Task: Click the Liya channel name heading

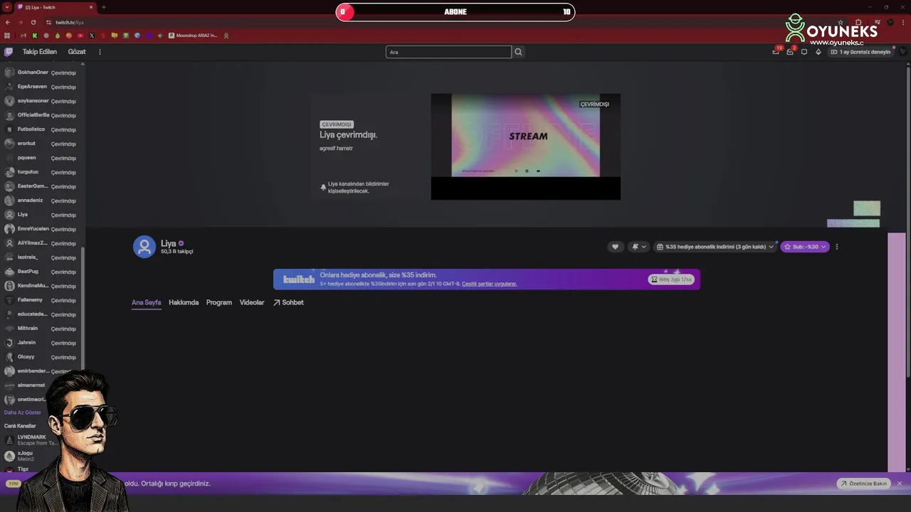Action: pos(168,243)
